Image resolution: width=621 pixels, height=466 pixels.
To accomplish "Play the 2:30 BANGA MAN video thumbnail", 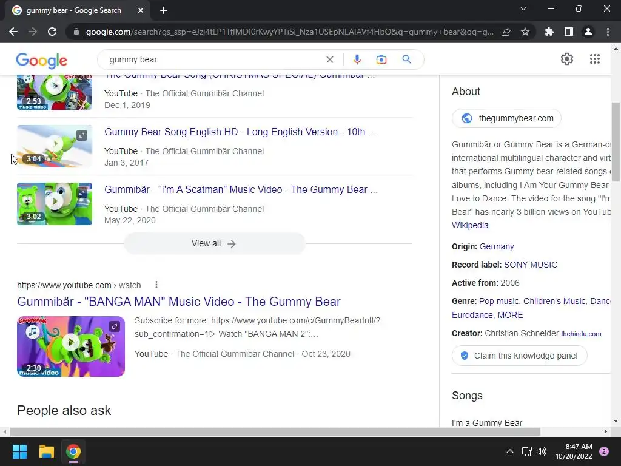I will (x=71, y=346).
